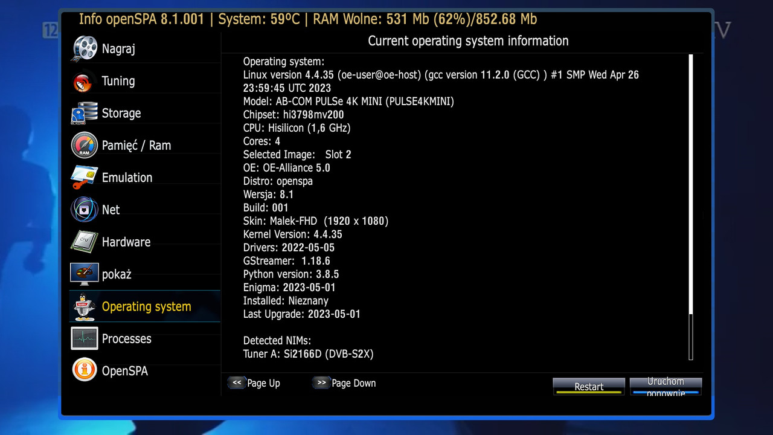The image size is (773, 435).
Task: Click the Pamięć / Ram gauge icon
Action: [x=85, y=146]
